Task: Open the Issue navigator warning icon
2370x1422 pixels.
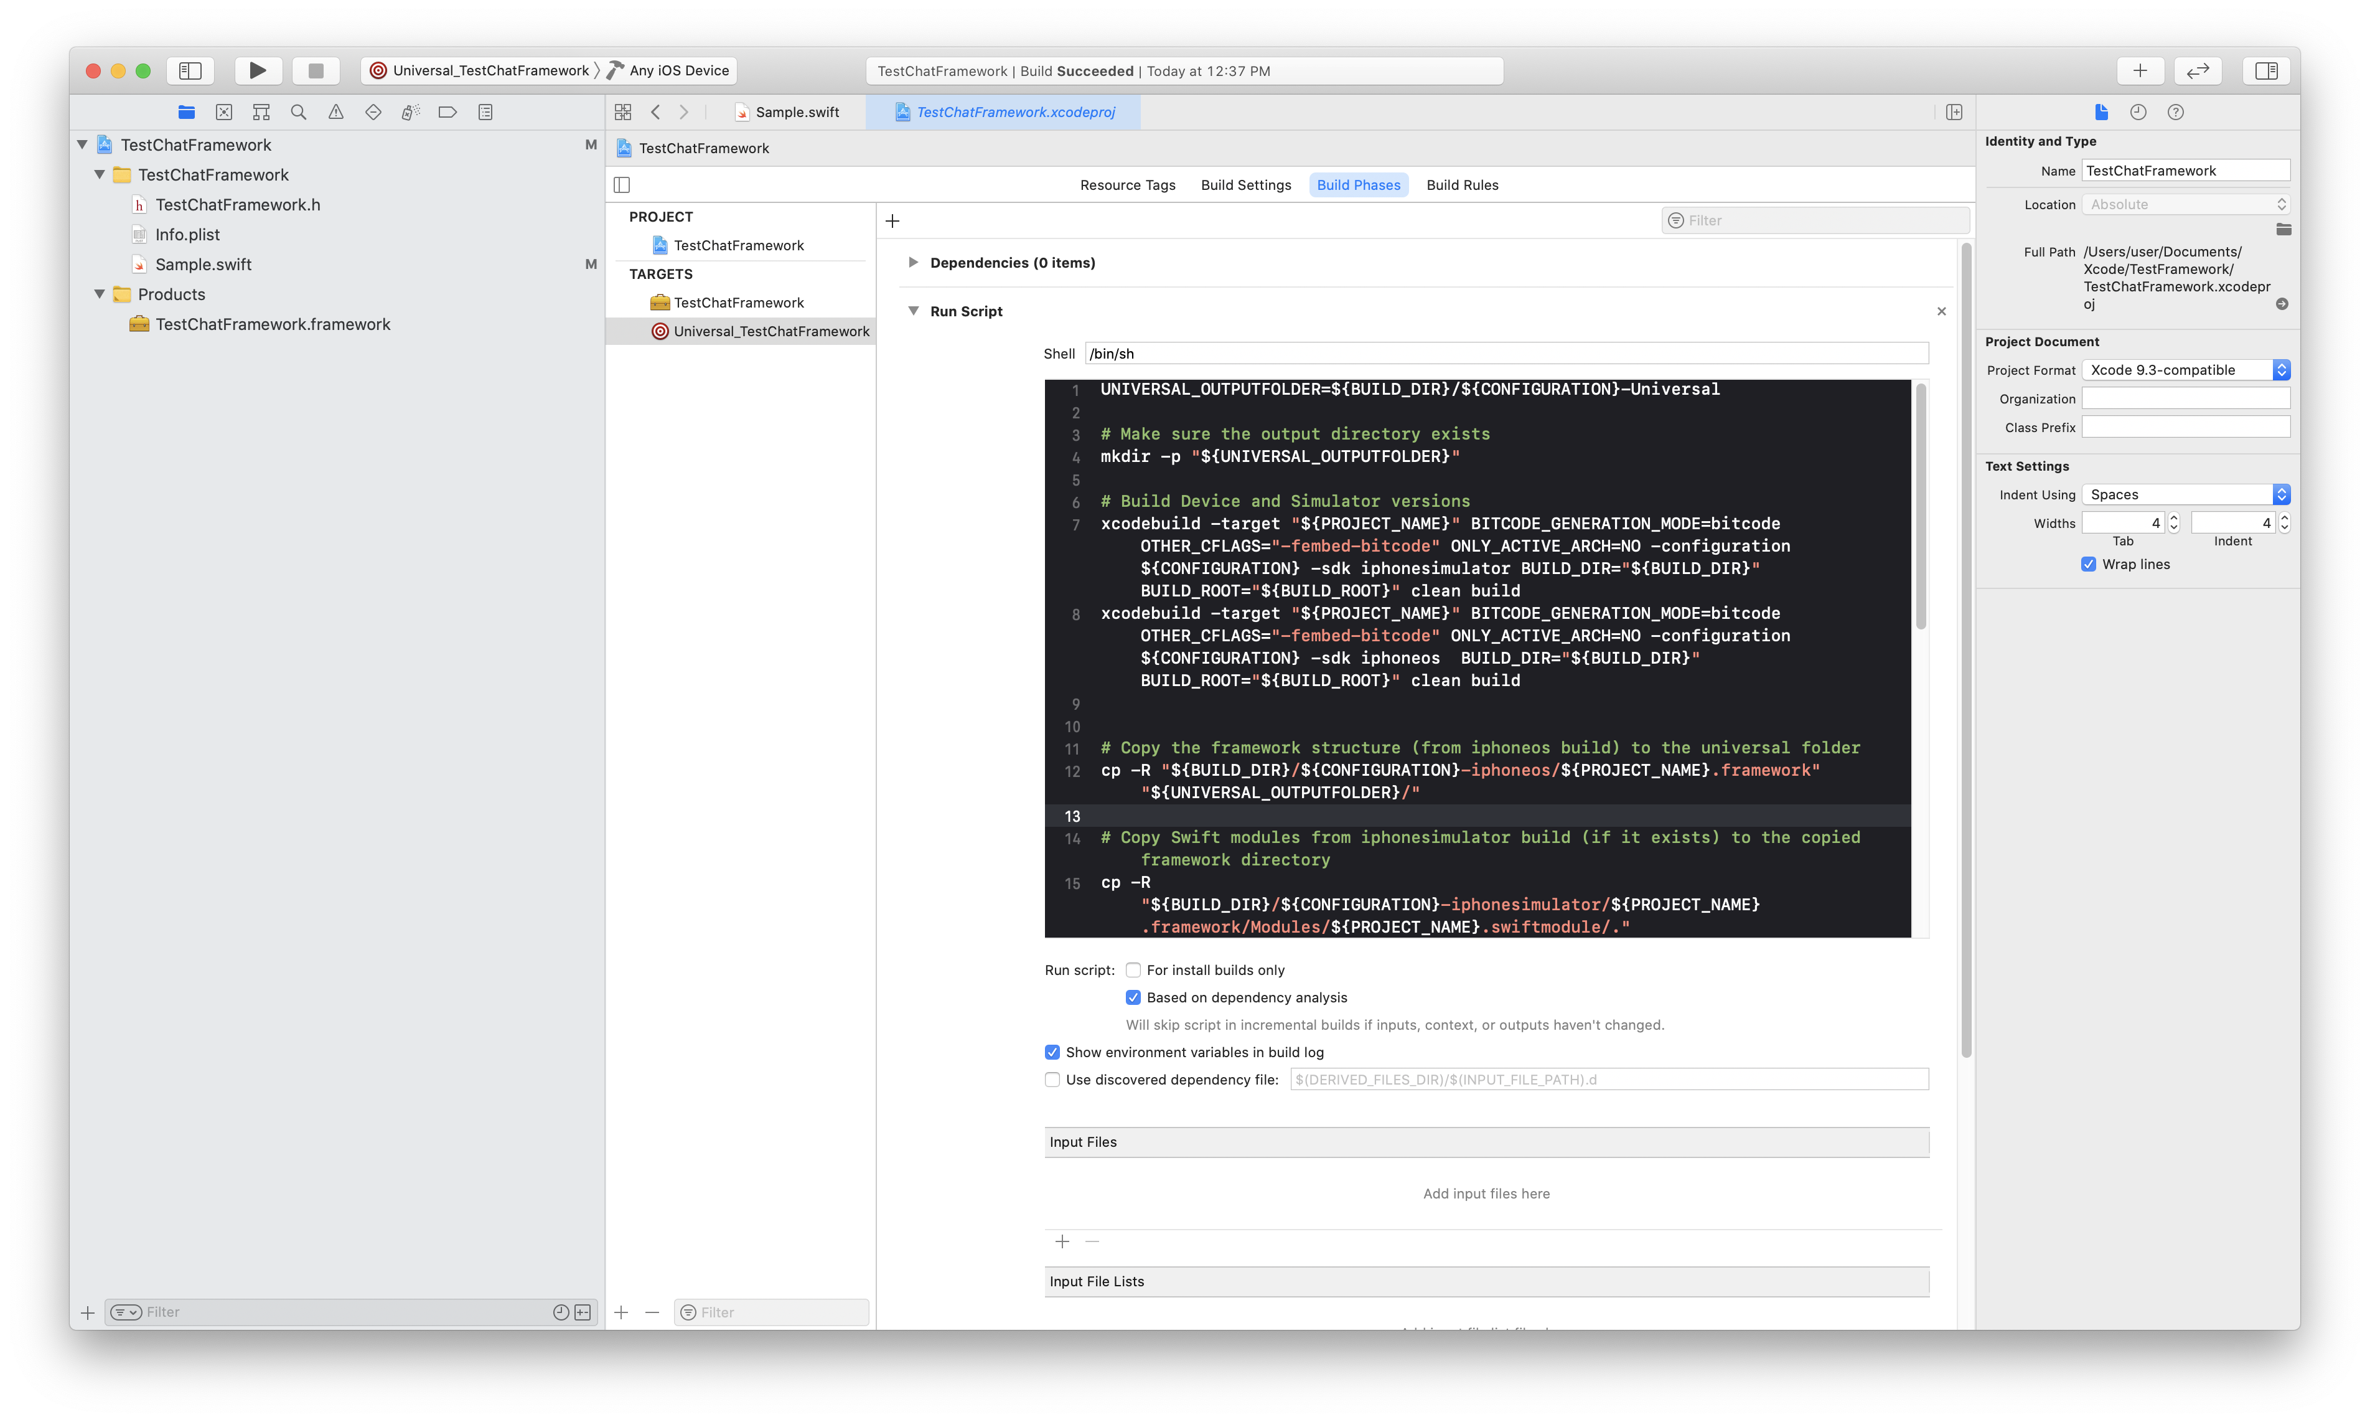Action: 335,112
